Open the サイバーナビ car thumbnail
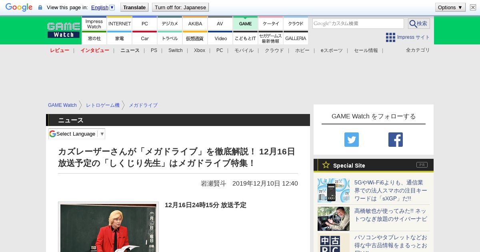 334,219
